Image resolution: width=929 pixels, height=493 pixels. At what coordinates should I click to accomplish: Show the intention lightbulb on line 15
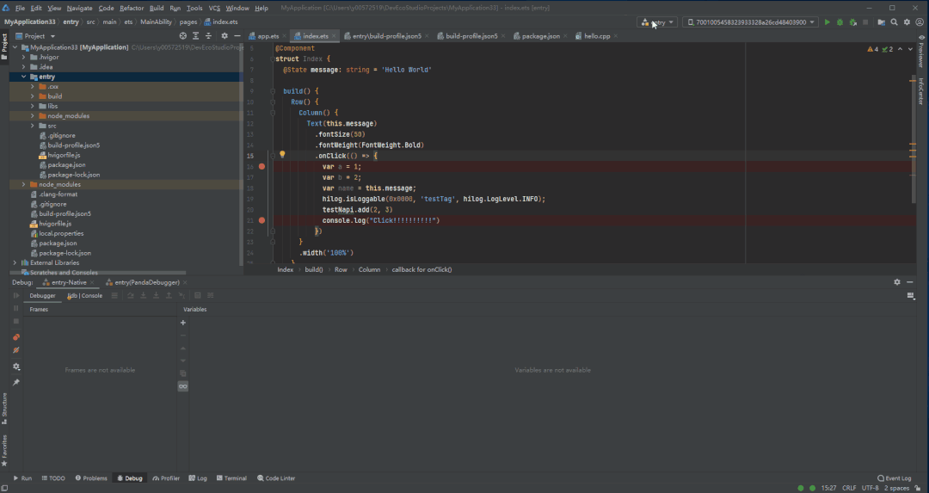283,155
